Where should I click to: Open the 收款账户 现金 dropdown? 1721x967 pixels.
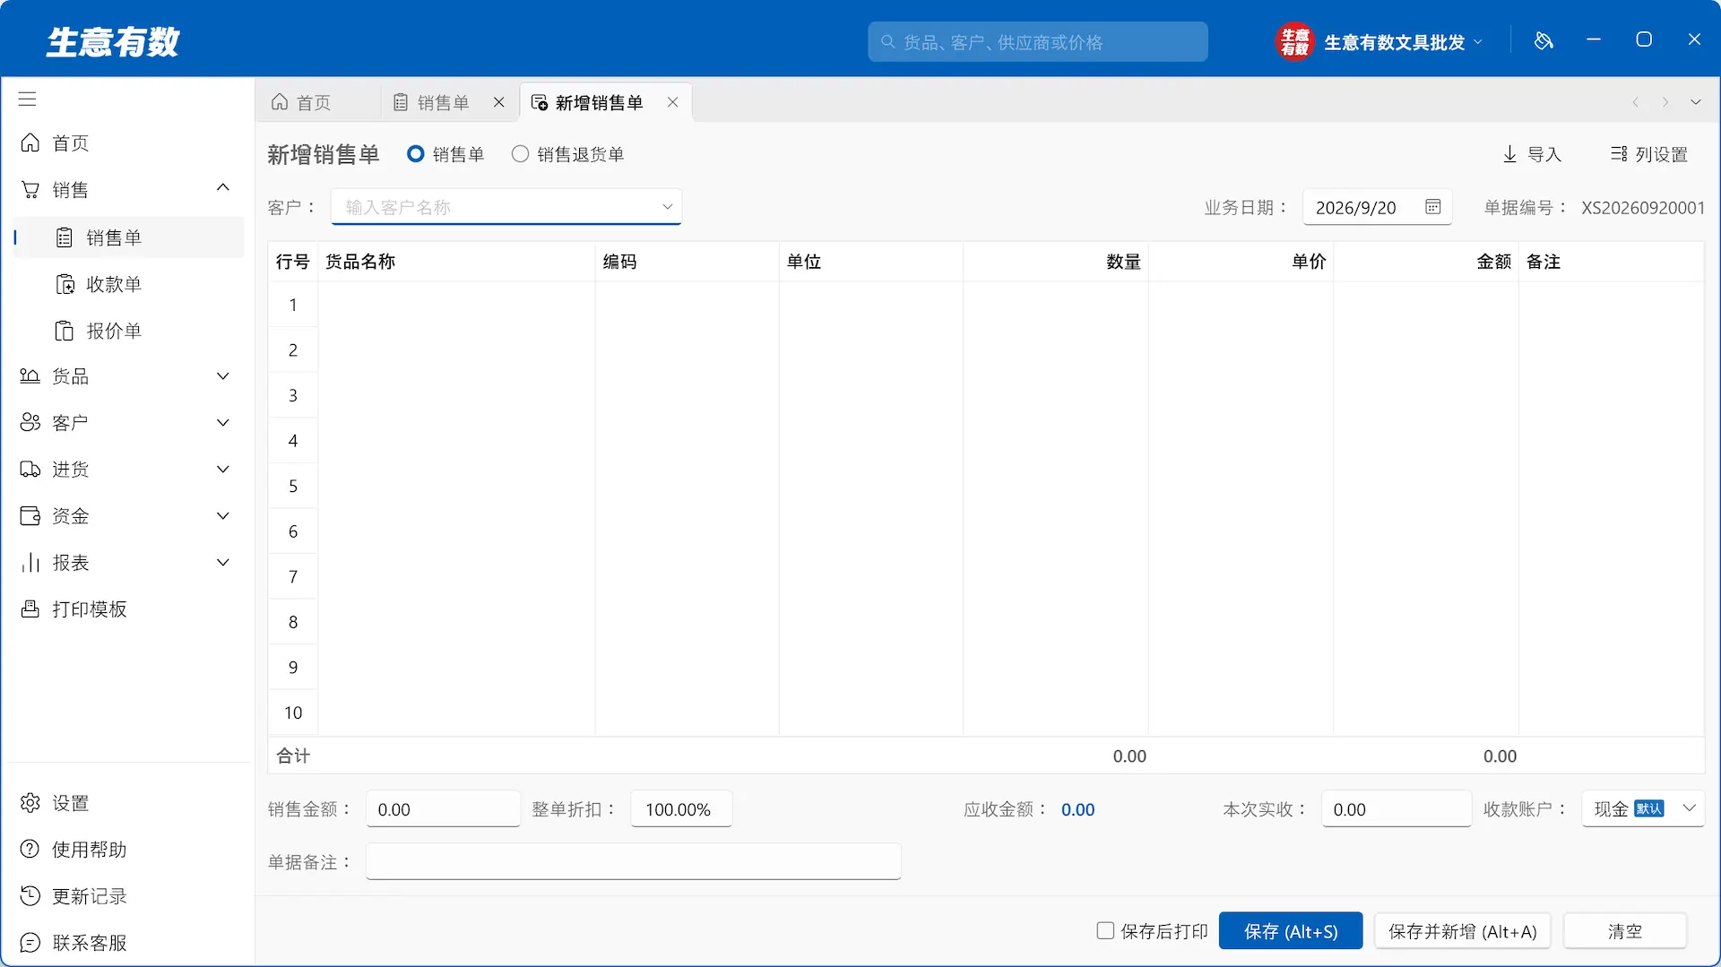(x=1643, y=809)
